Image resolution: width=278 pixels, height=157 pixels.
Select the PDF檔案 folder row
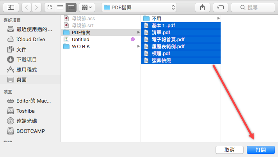(101, 33)
